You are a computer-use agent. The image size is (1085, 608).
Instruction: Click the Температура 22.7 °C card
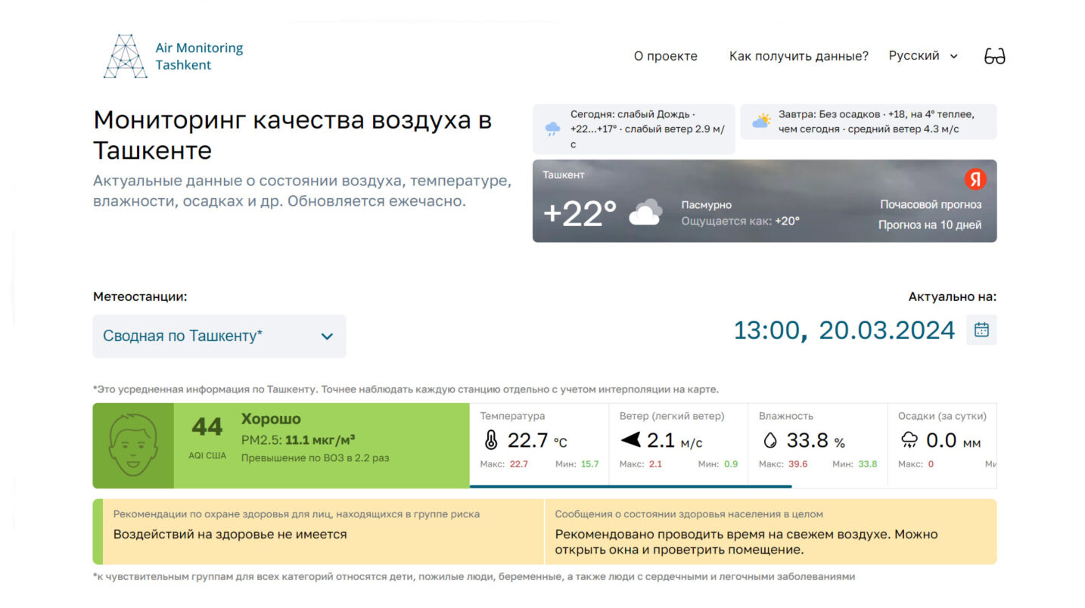tap(539, 445)
